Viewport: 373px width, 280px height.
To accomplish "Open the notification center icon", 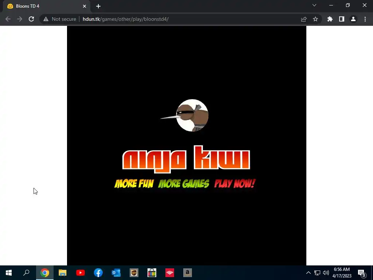I will (x=361, y=273).
